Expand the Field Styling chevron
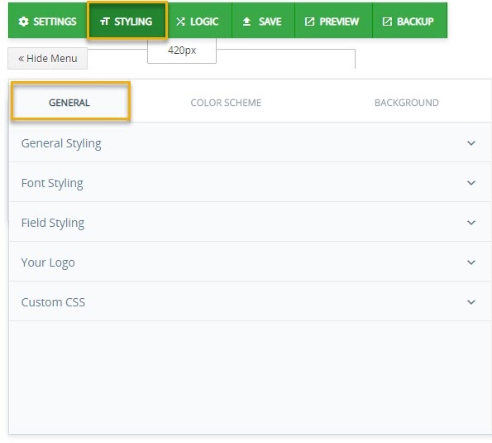Viewport: 492px width, 443px height. click(471, 223)
